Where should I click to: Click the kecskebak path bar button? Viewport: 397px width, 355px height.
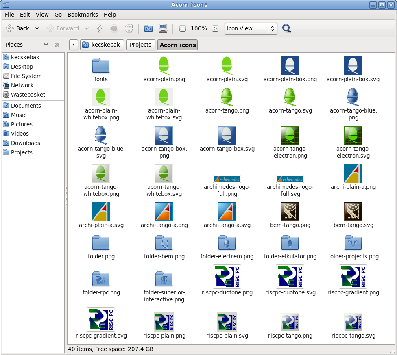coord(102,45)
